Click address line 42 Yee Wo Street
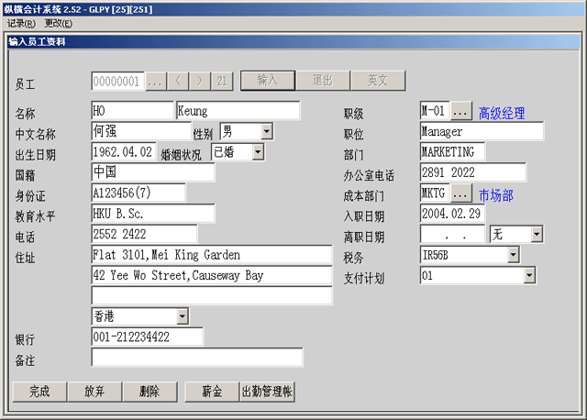Viewport: 587px width, 420px height. point(212,275)
